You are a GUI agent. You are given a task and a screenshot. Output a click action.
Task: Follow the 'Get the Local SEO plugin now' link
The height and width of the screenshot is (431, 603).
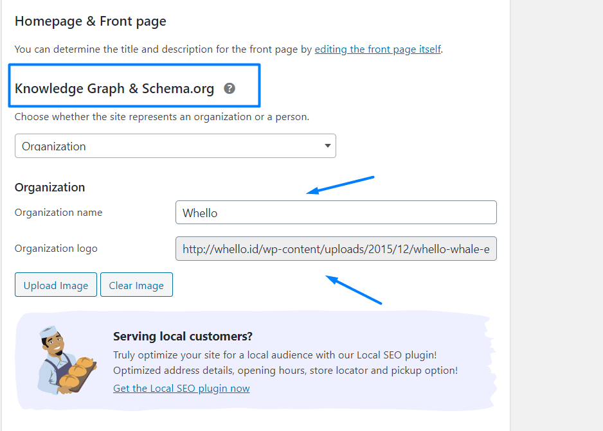click(181, 389)
